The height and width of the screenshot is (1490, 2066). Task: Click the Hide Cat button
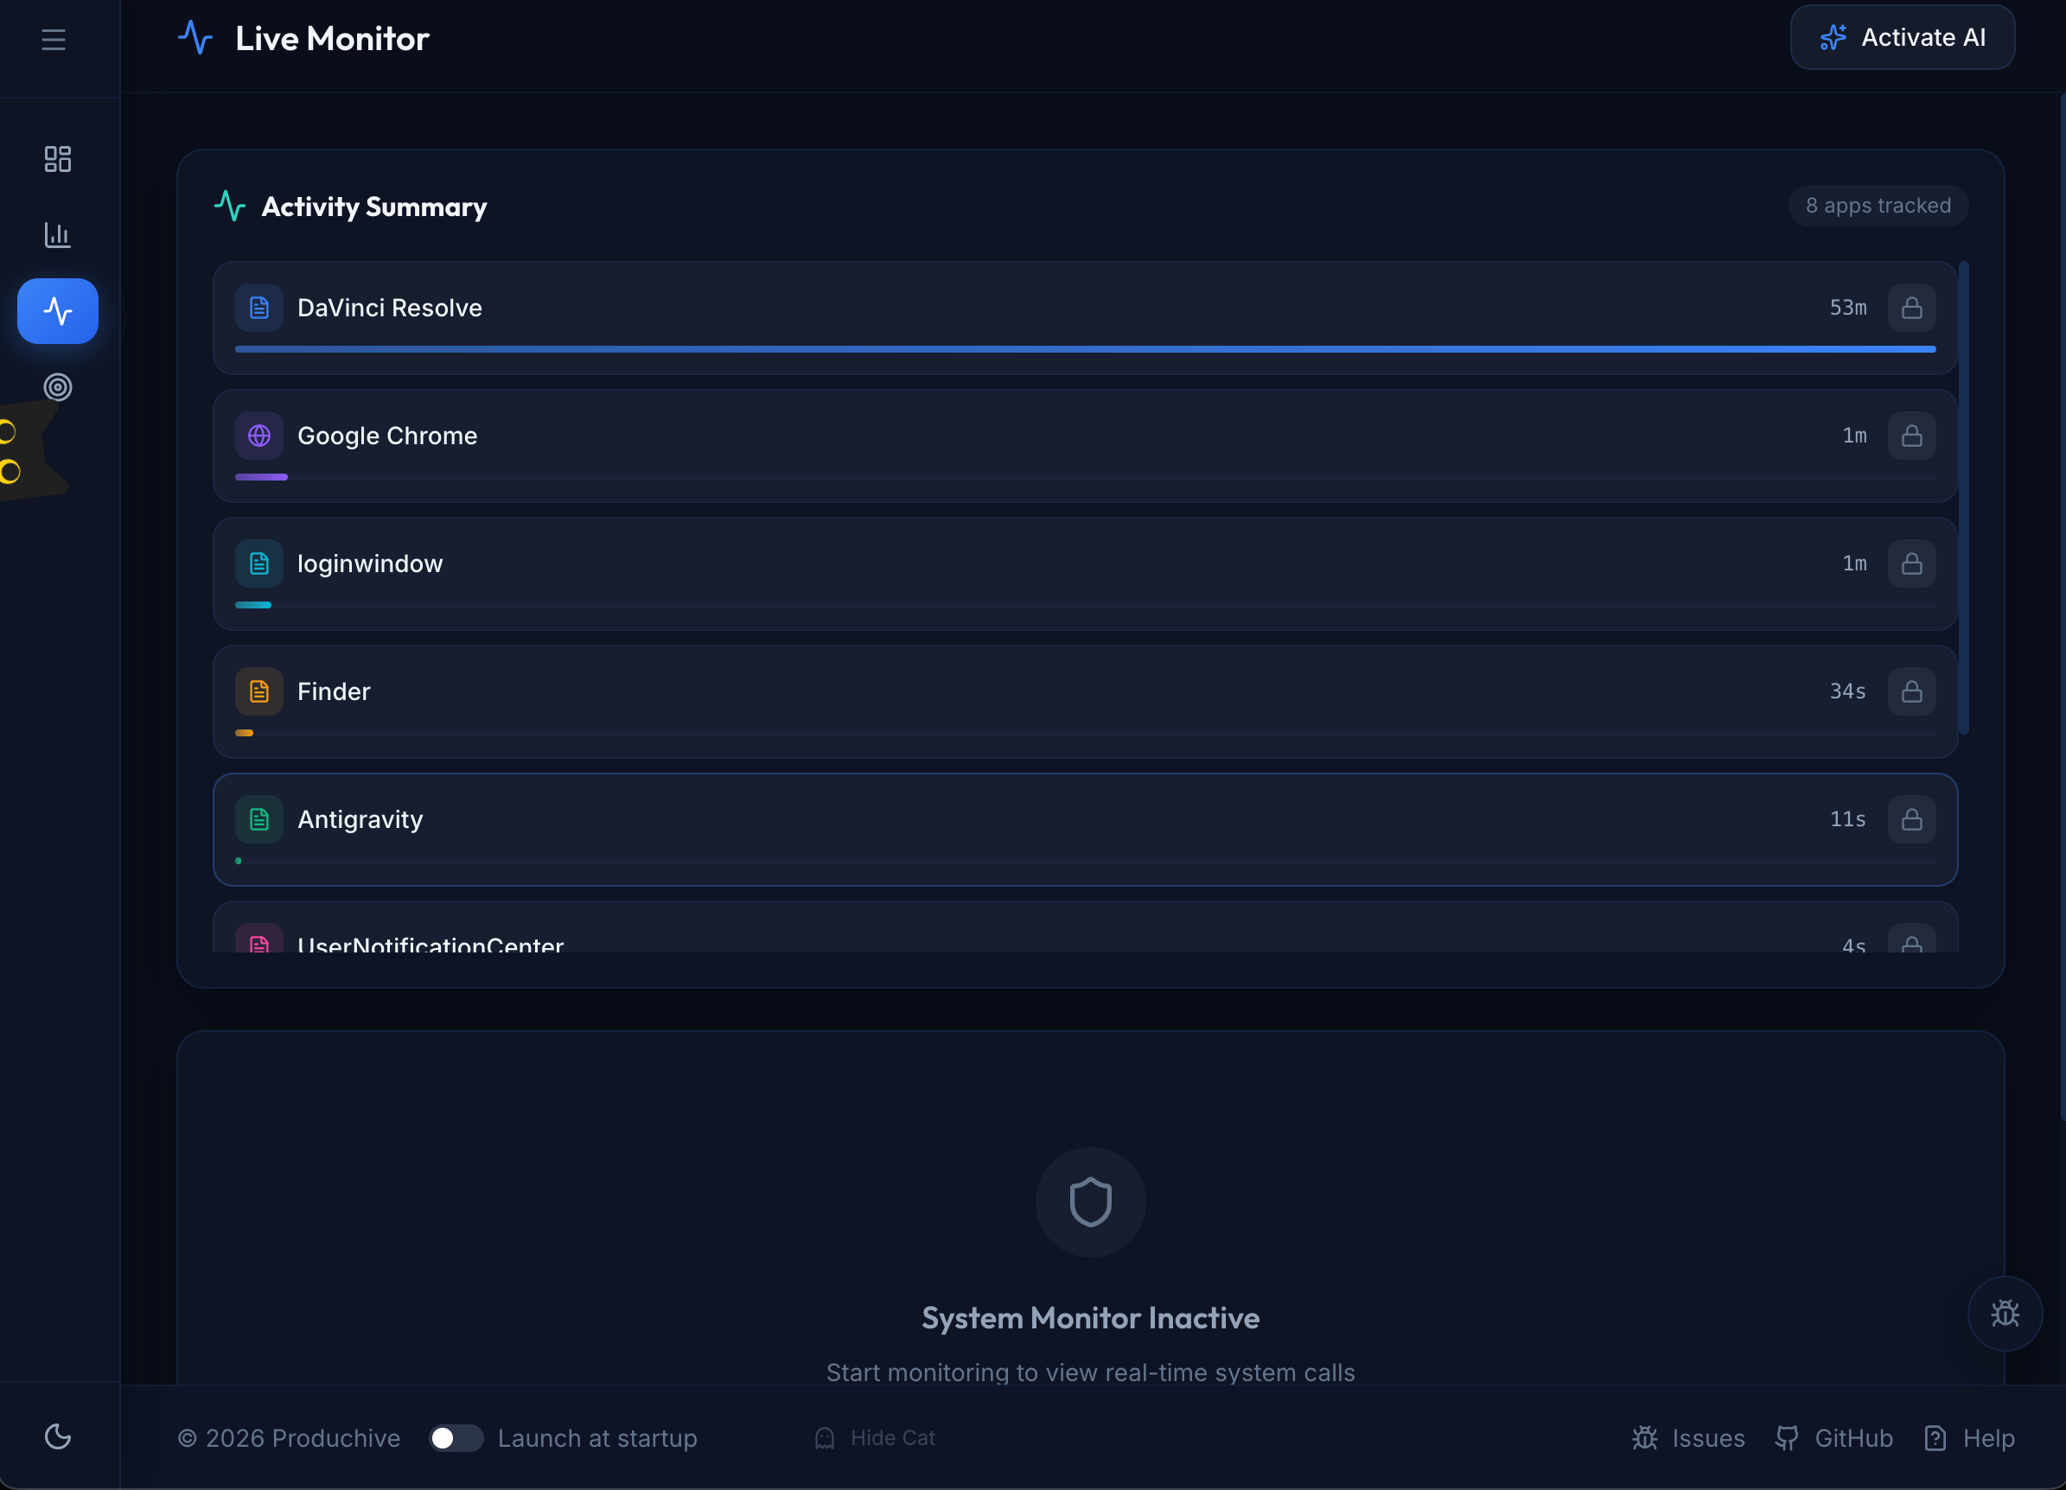pyautogui.click(x=875, y=1437)
